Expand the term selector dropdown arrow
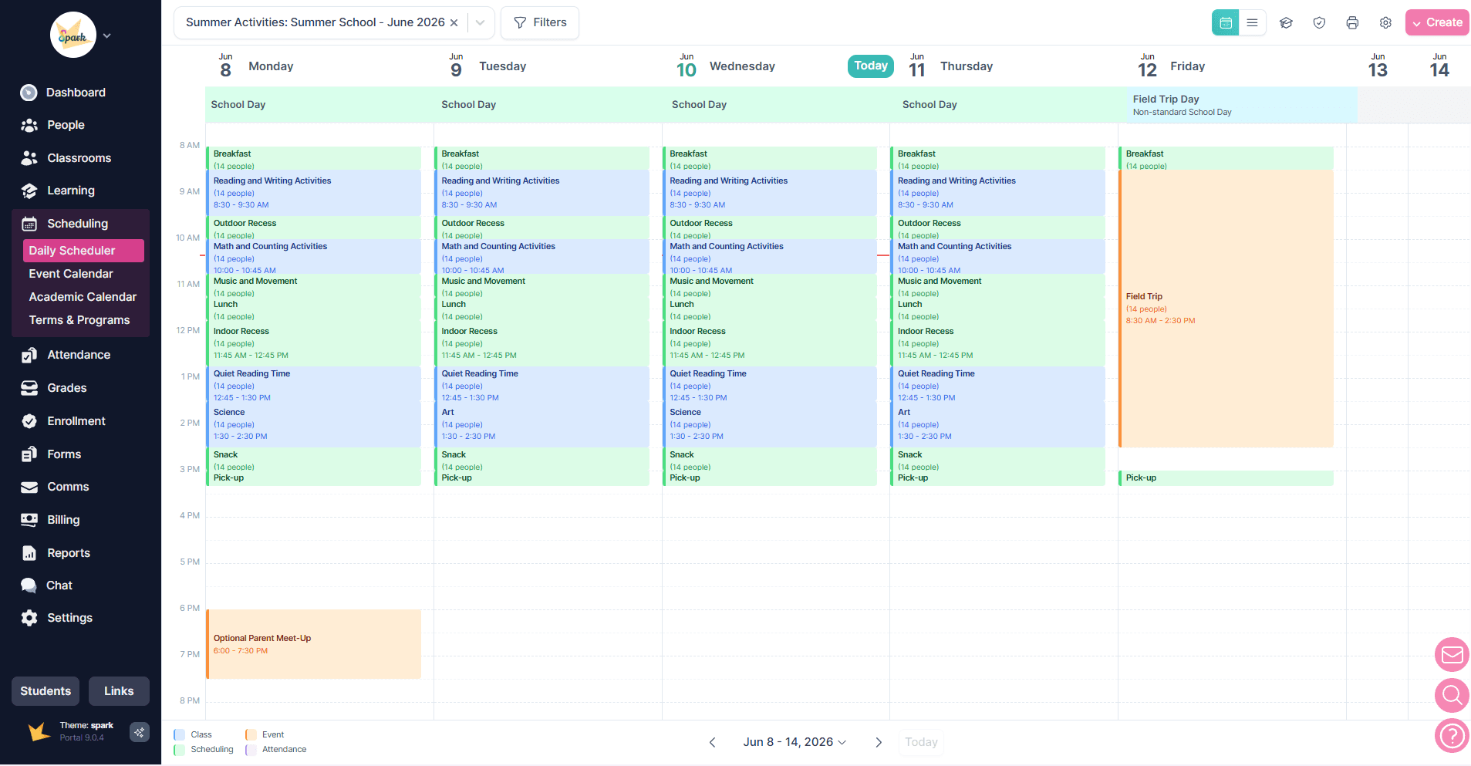This screenshot has height=766, width=1471. (480, 22)
